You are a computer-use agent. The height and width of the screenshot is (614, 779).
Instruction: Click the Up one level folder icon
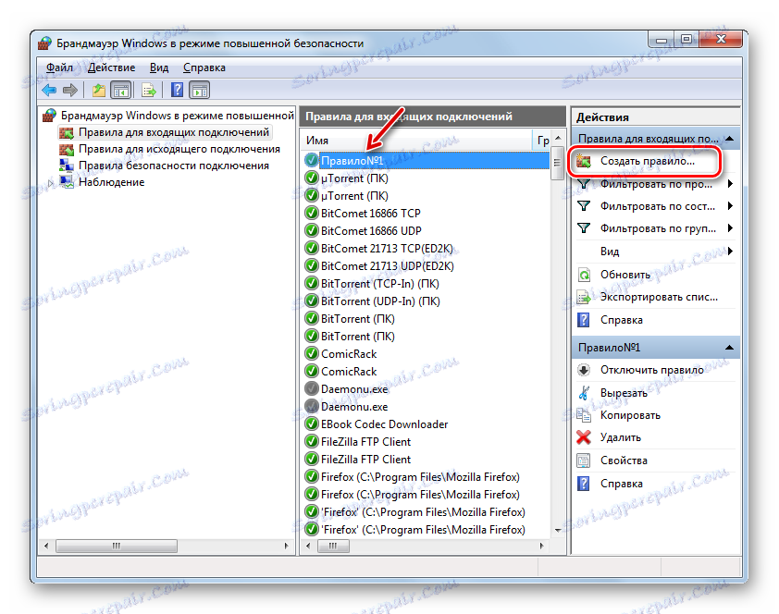pyautogui.click(x=99, y=90)
